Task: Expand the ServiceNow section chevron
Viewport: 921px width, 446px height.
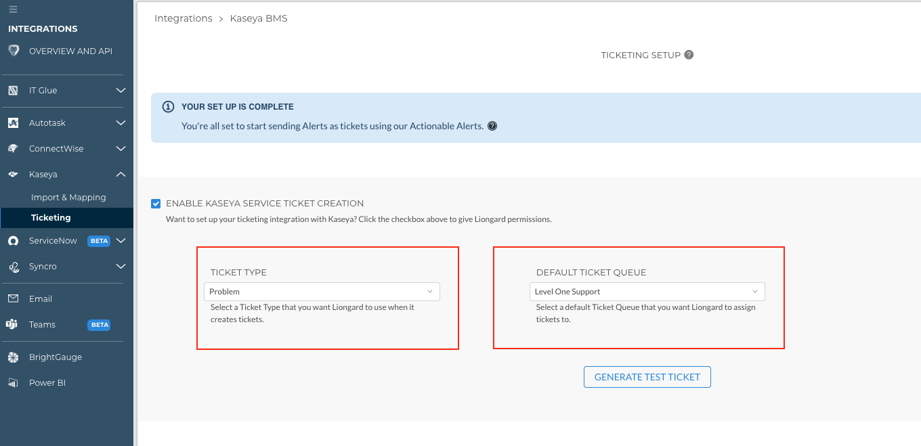Action: point(121,241)
